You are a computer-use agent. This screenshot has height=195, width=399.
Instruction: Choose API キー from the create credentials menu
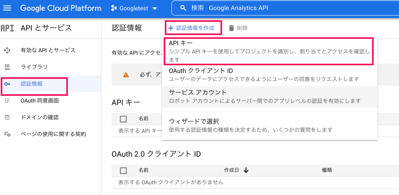coord(269,52)
